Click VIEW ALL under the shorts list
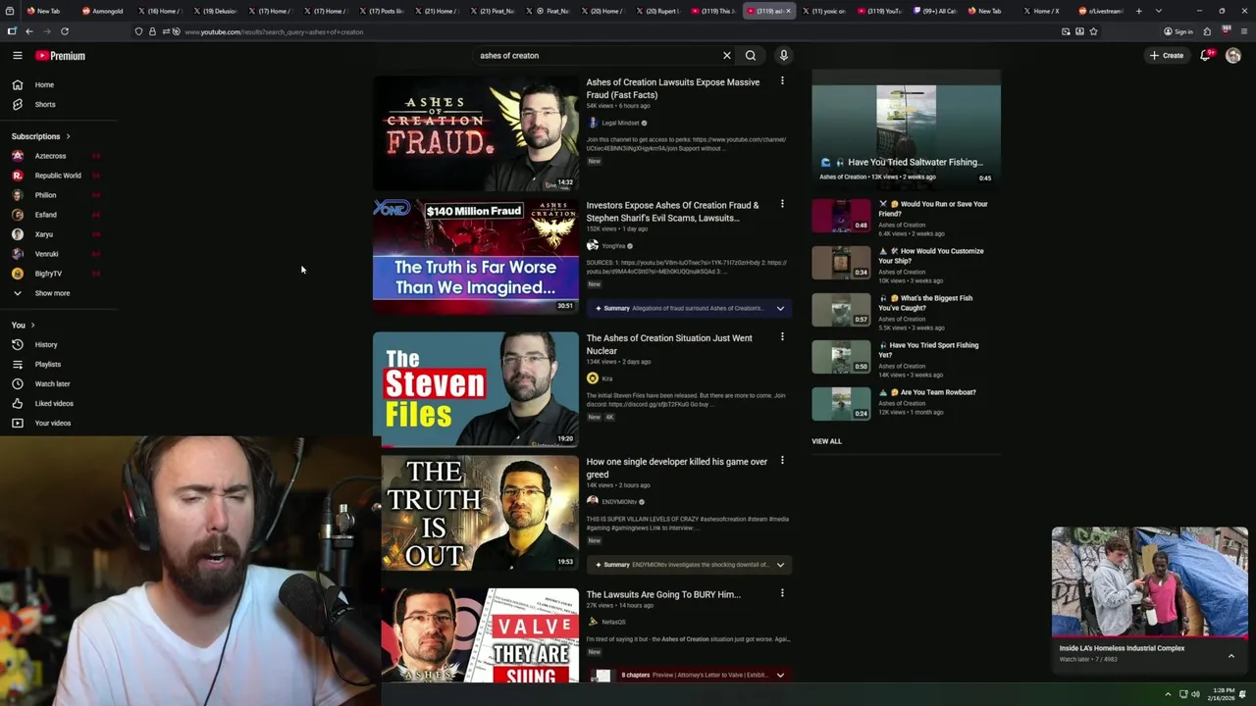 point(826,441)
